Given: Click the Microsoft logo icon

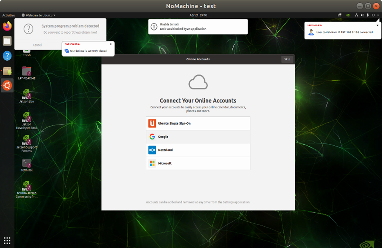Looking at the screenshot, I should pos(152,163).
